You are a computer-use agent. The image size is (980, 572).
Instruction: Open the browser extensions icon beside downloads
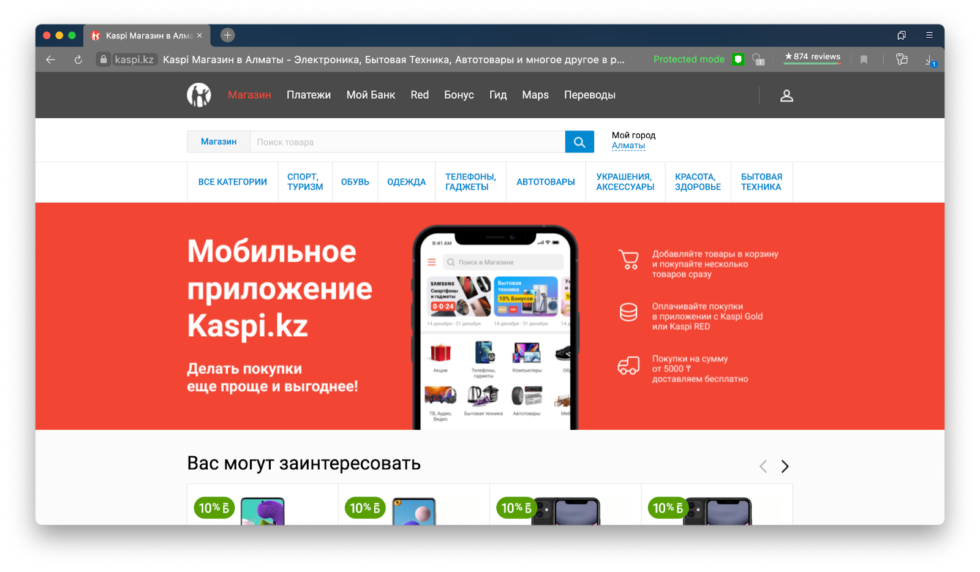click(x=902, y=59)
